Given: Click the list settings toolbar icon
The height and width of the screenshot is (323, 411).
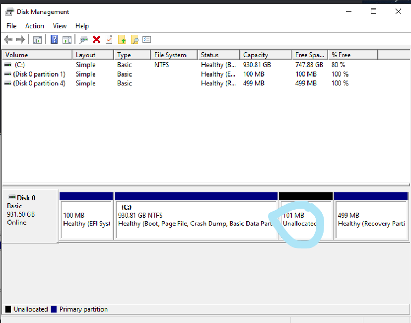Looking at the screenshot, I should pos(146,39).
